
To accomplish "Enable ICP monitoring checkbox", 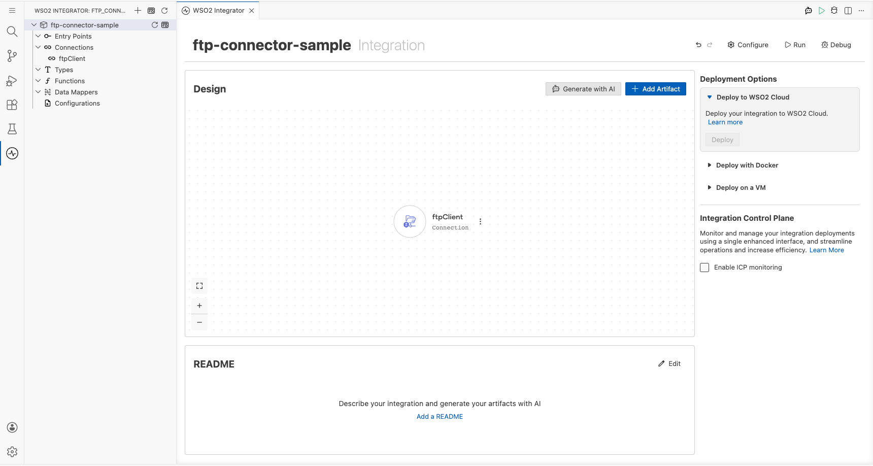I will pyautogui.click(x=704, y=268).
